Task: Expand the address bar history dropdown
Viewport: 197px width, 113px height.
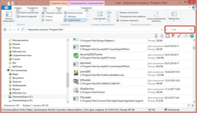Action: pos(162,30)
